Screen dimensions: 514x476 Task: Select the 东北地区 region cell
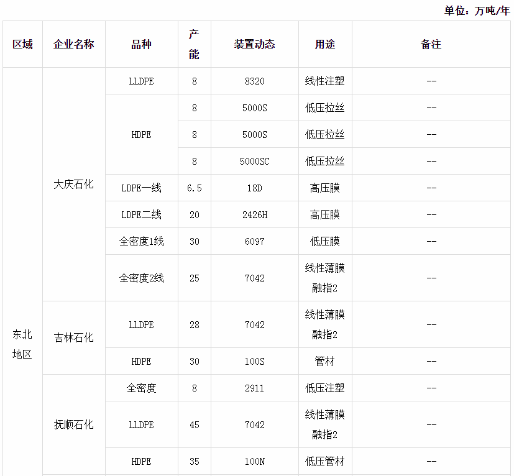22,344
